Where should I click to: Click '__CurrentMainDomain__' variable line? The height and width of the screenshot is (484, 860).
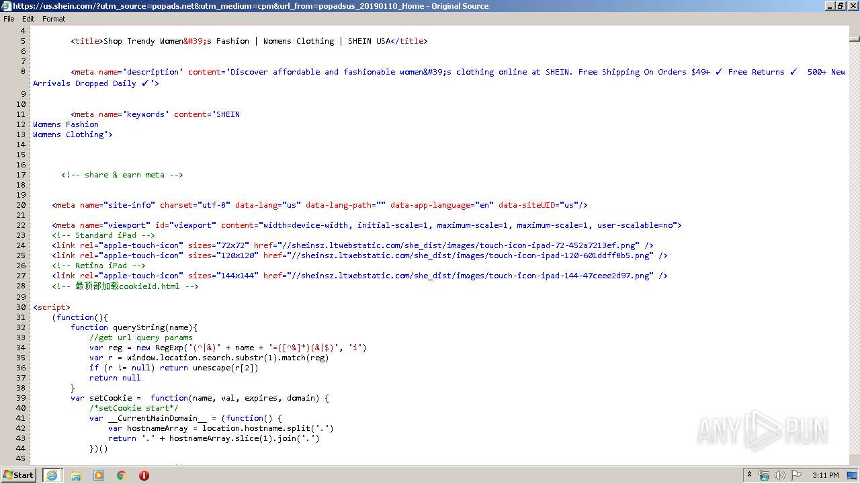(x=185, y=418)
